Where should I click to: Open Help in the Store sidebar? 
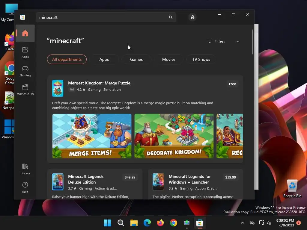(25, 187)
